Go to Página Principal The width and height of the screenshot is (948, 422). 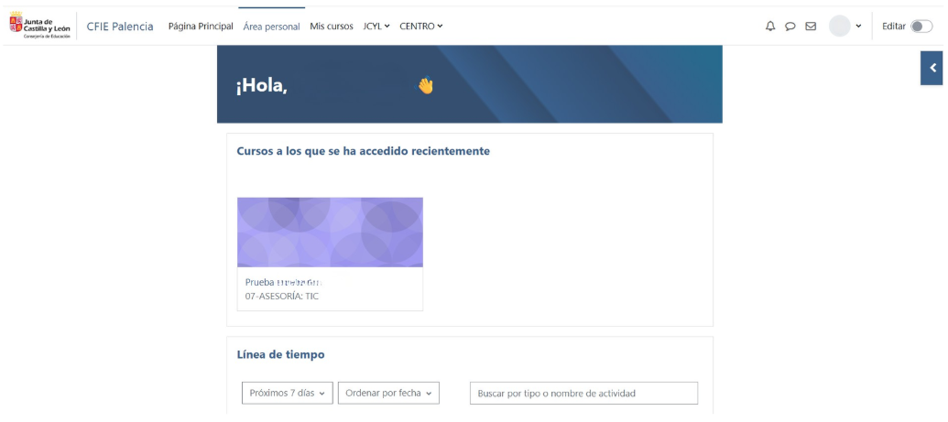201,26
